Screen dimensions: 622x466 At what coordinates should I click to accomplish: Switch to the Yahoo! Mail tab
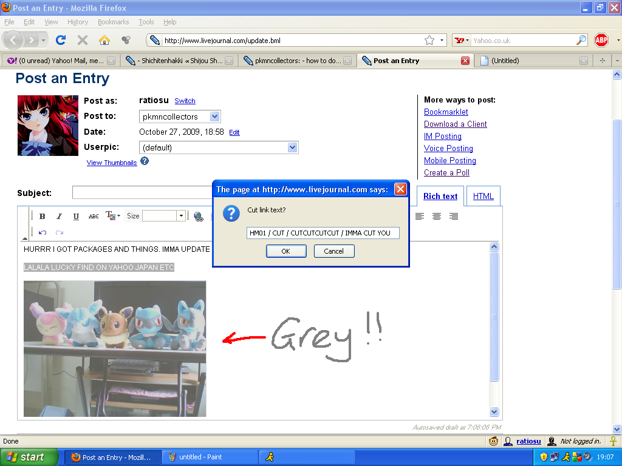click(61, 61)
